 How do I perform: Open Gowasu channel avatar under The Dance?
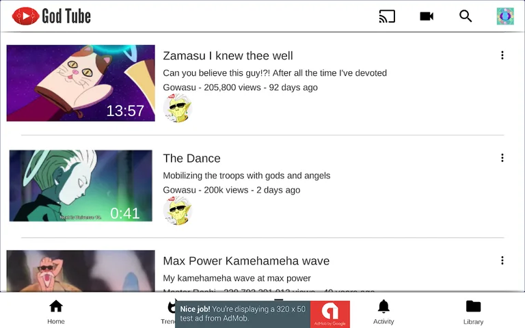(x=178, y=210)
